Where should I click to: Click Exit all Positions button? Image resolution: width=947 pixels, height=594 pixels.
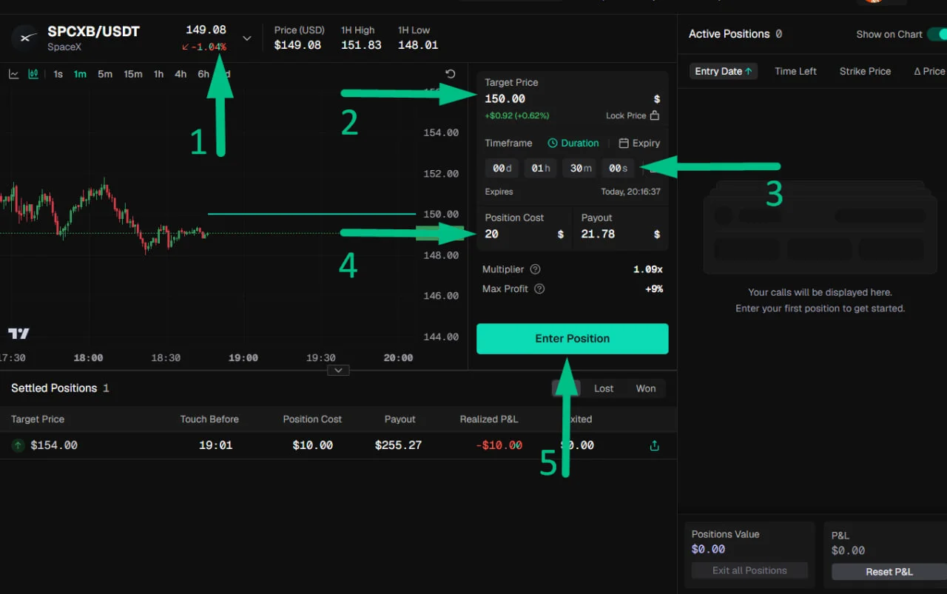pos(749,570)
